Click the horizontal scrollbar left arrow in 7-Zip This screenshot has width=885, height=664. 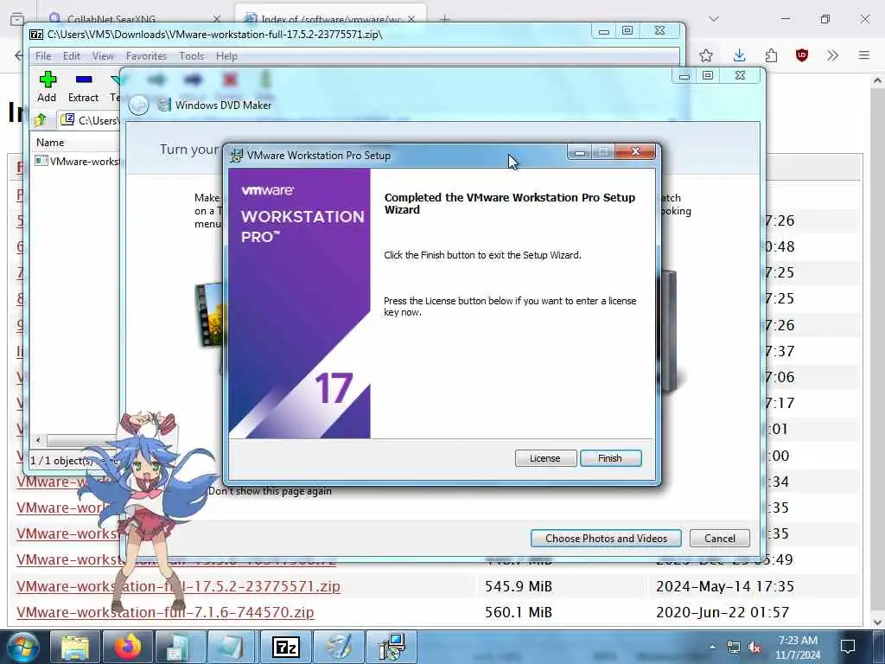38,440
